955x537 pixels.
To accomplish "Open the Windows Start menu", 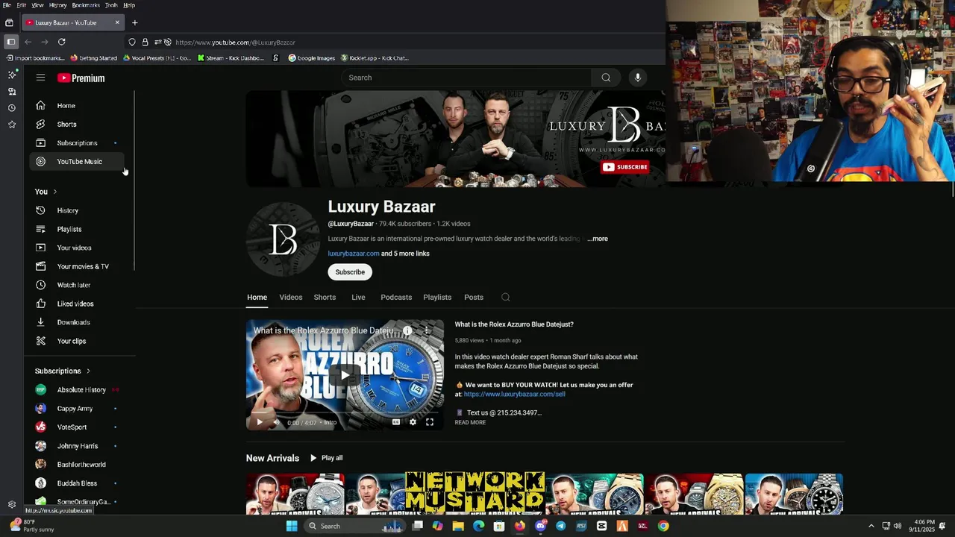I will (292, 526).
